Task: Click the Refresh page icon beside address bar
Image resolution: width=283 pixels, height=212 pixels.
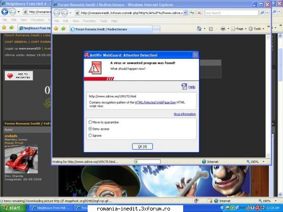Action: click(x=192, y=13)
